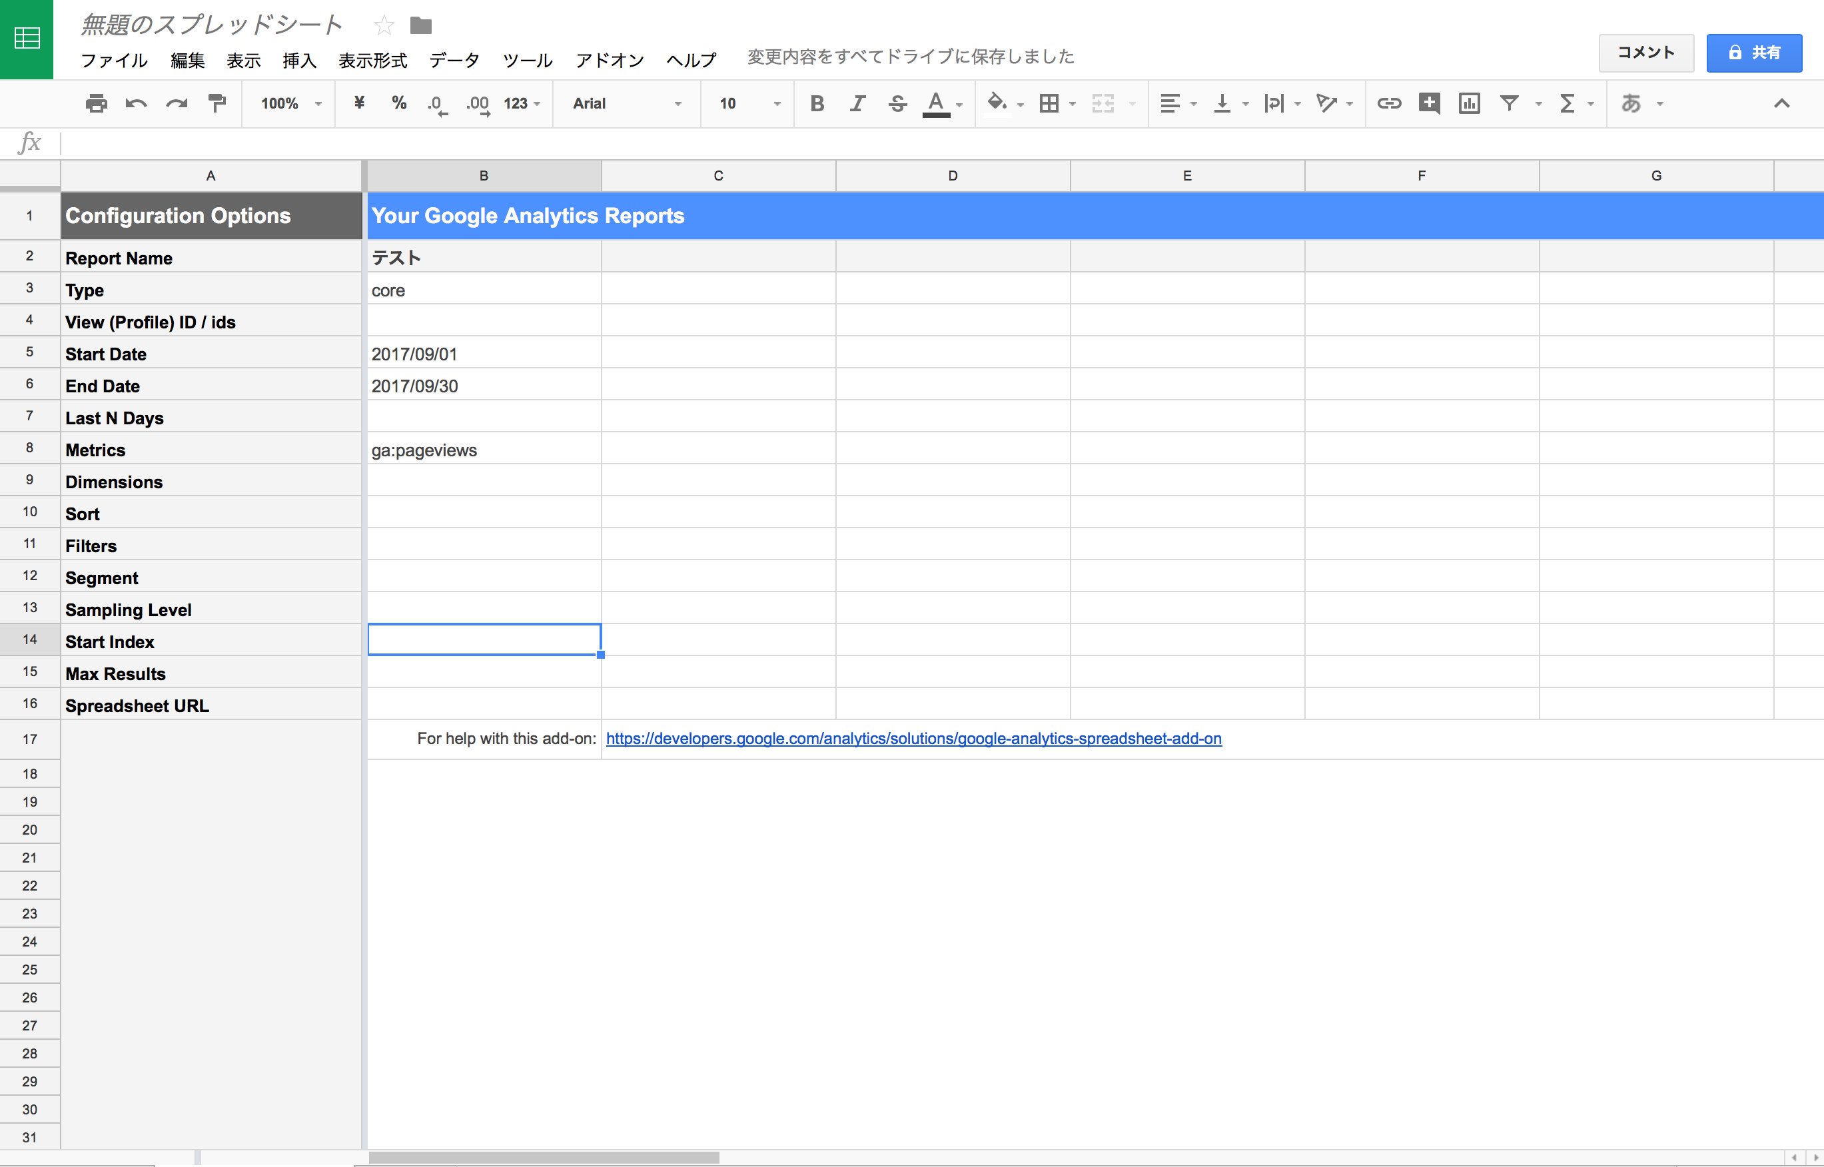Click the print icon in toolbar
The width and height of the screenshot is (1824, 1167).
pyautogui.click(x=96, y=103)
